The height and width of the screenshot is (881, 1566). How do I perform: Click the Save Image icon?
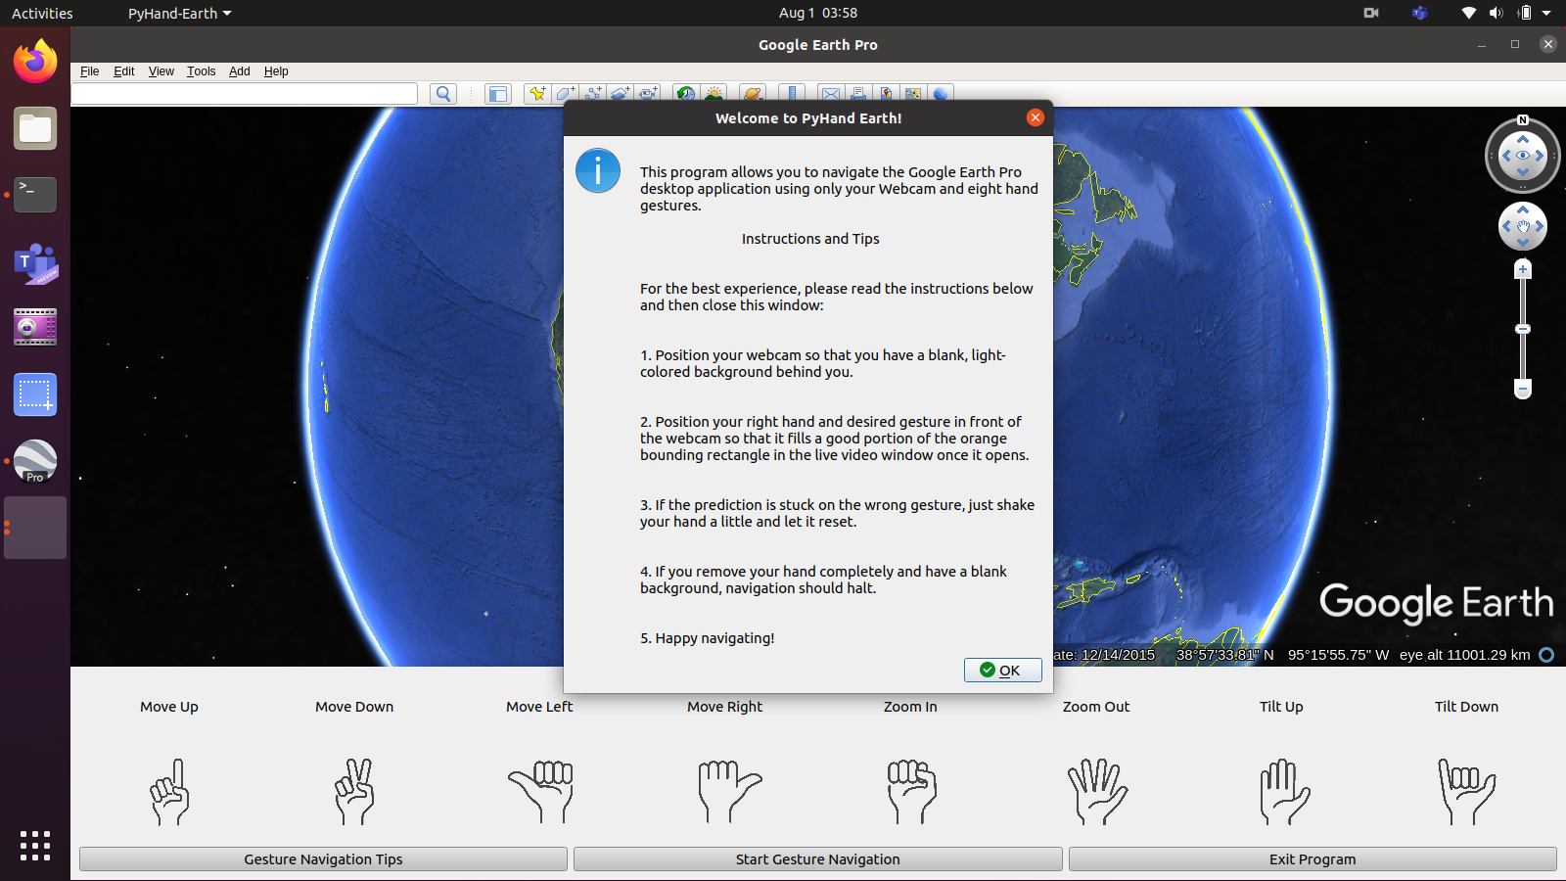[x=886, y=94]
